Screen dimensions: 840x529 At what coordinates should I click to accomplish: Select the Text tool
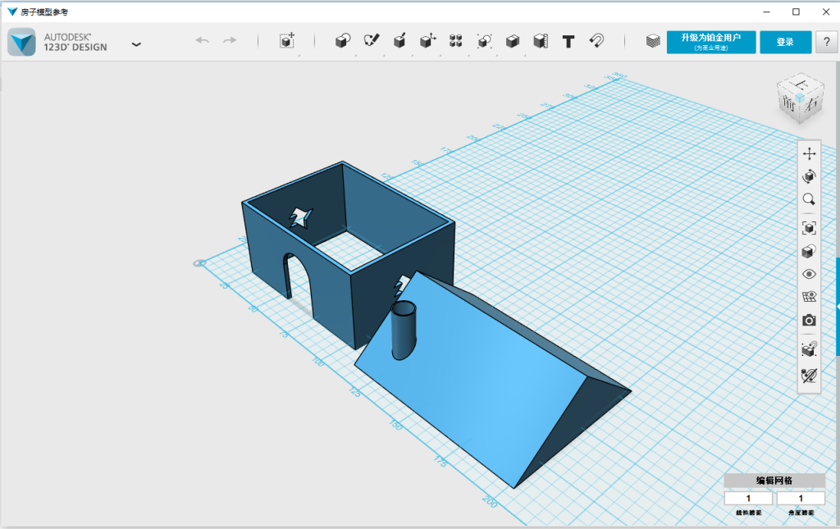[568, 41]
